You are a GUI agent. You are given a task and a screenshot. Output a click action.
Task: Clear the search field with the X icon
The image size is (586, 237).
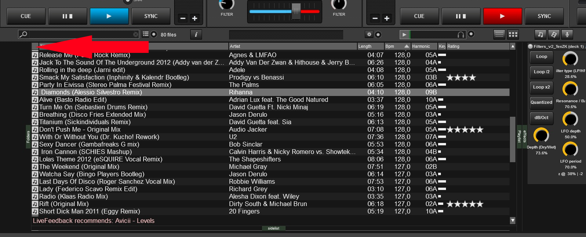pos(136,34)
